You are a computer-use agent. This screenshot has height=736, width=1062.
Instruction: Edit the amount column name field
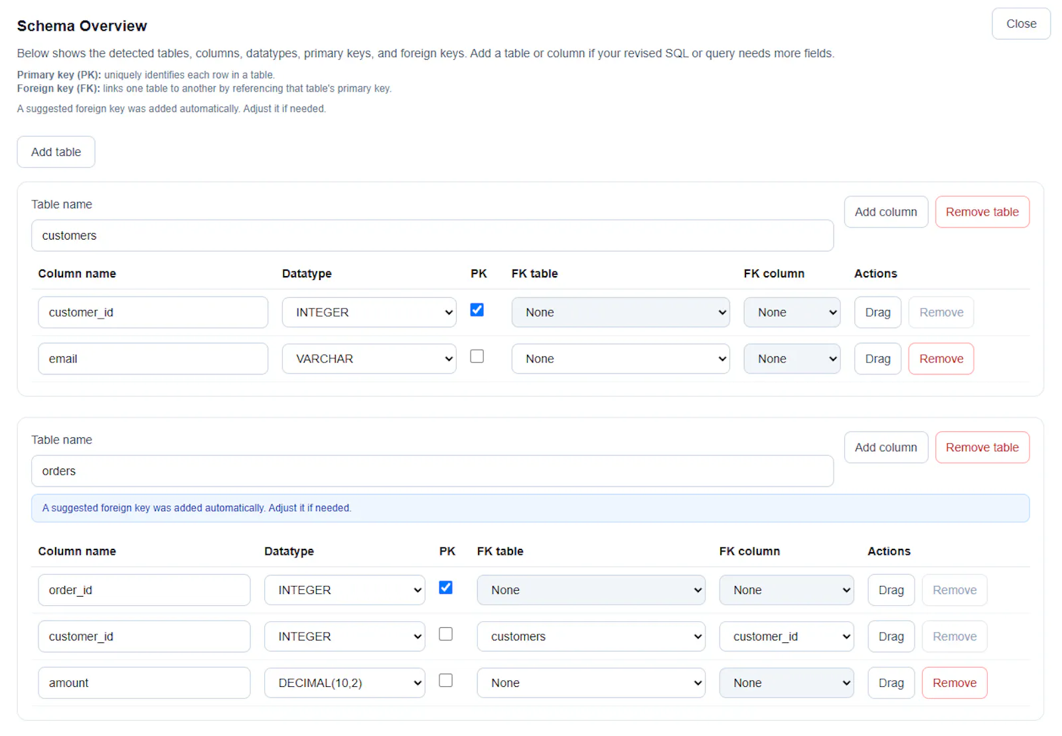(x=144, y=683)
